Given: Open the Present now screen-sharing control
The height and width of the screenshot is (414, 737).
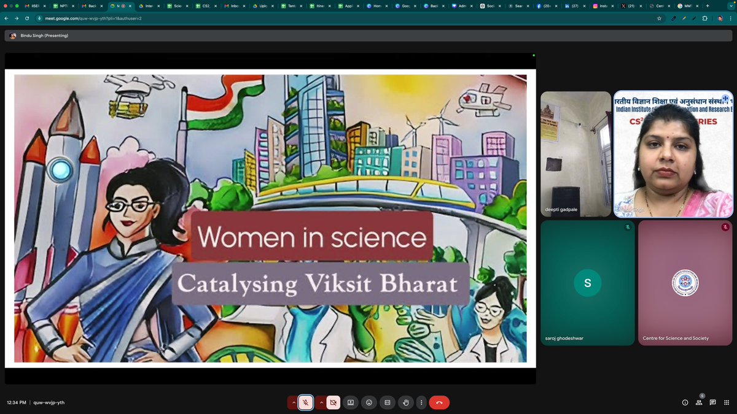Looking at the screenshot, I should point(350,402).
